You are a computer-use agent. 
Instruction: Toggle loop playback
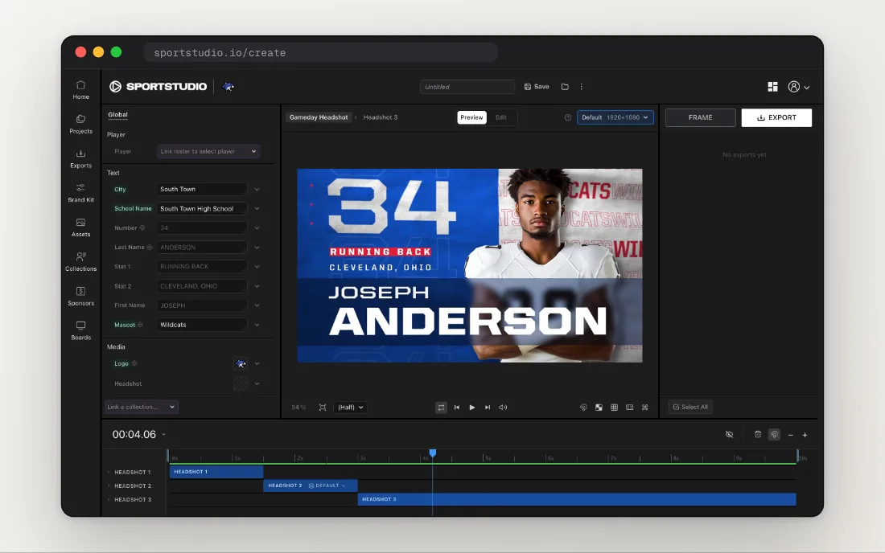point(441,408)
